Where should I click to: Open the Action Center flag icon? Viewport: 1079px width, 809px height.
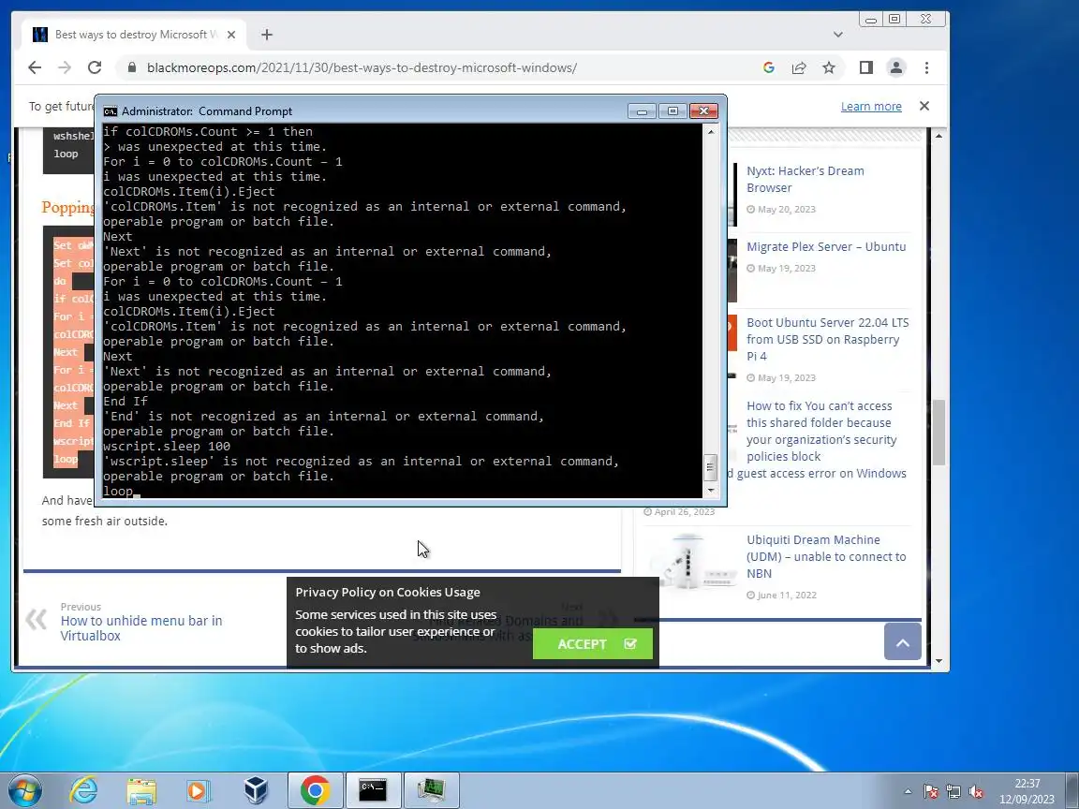click(930, 792)
